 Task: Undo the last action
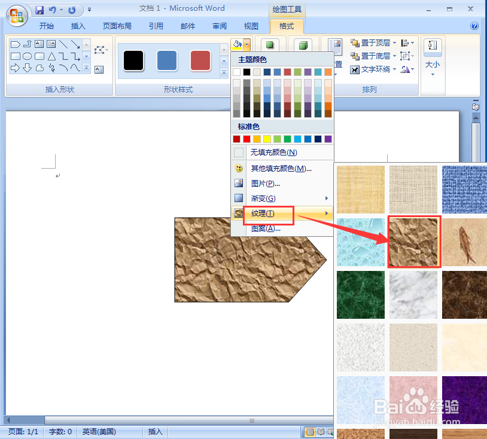[52, 10]
